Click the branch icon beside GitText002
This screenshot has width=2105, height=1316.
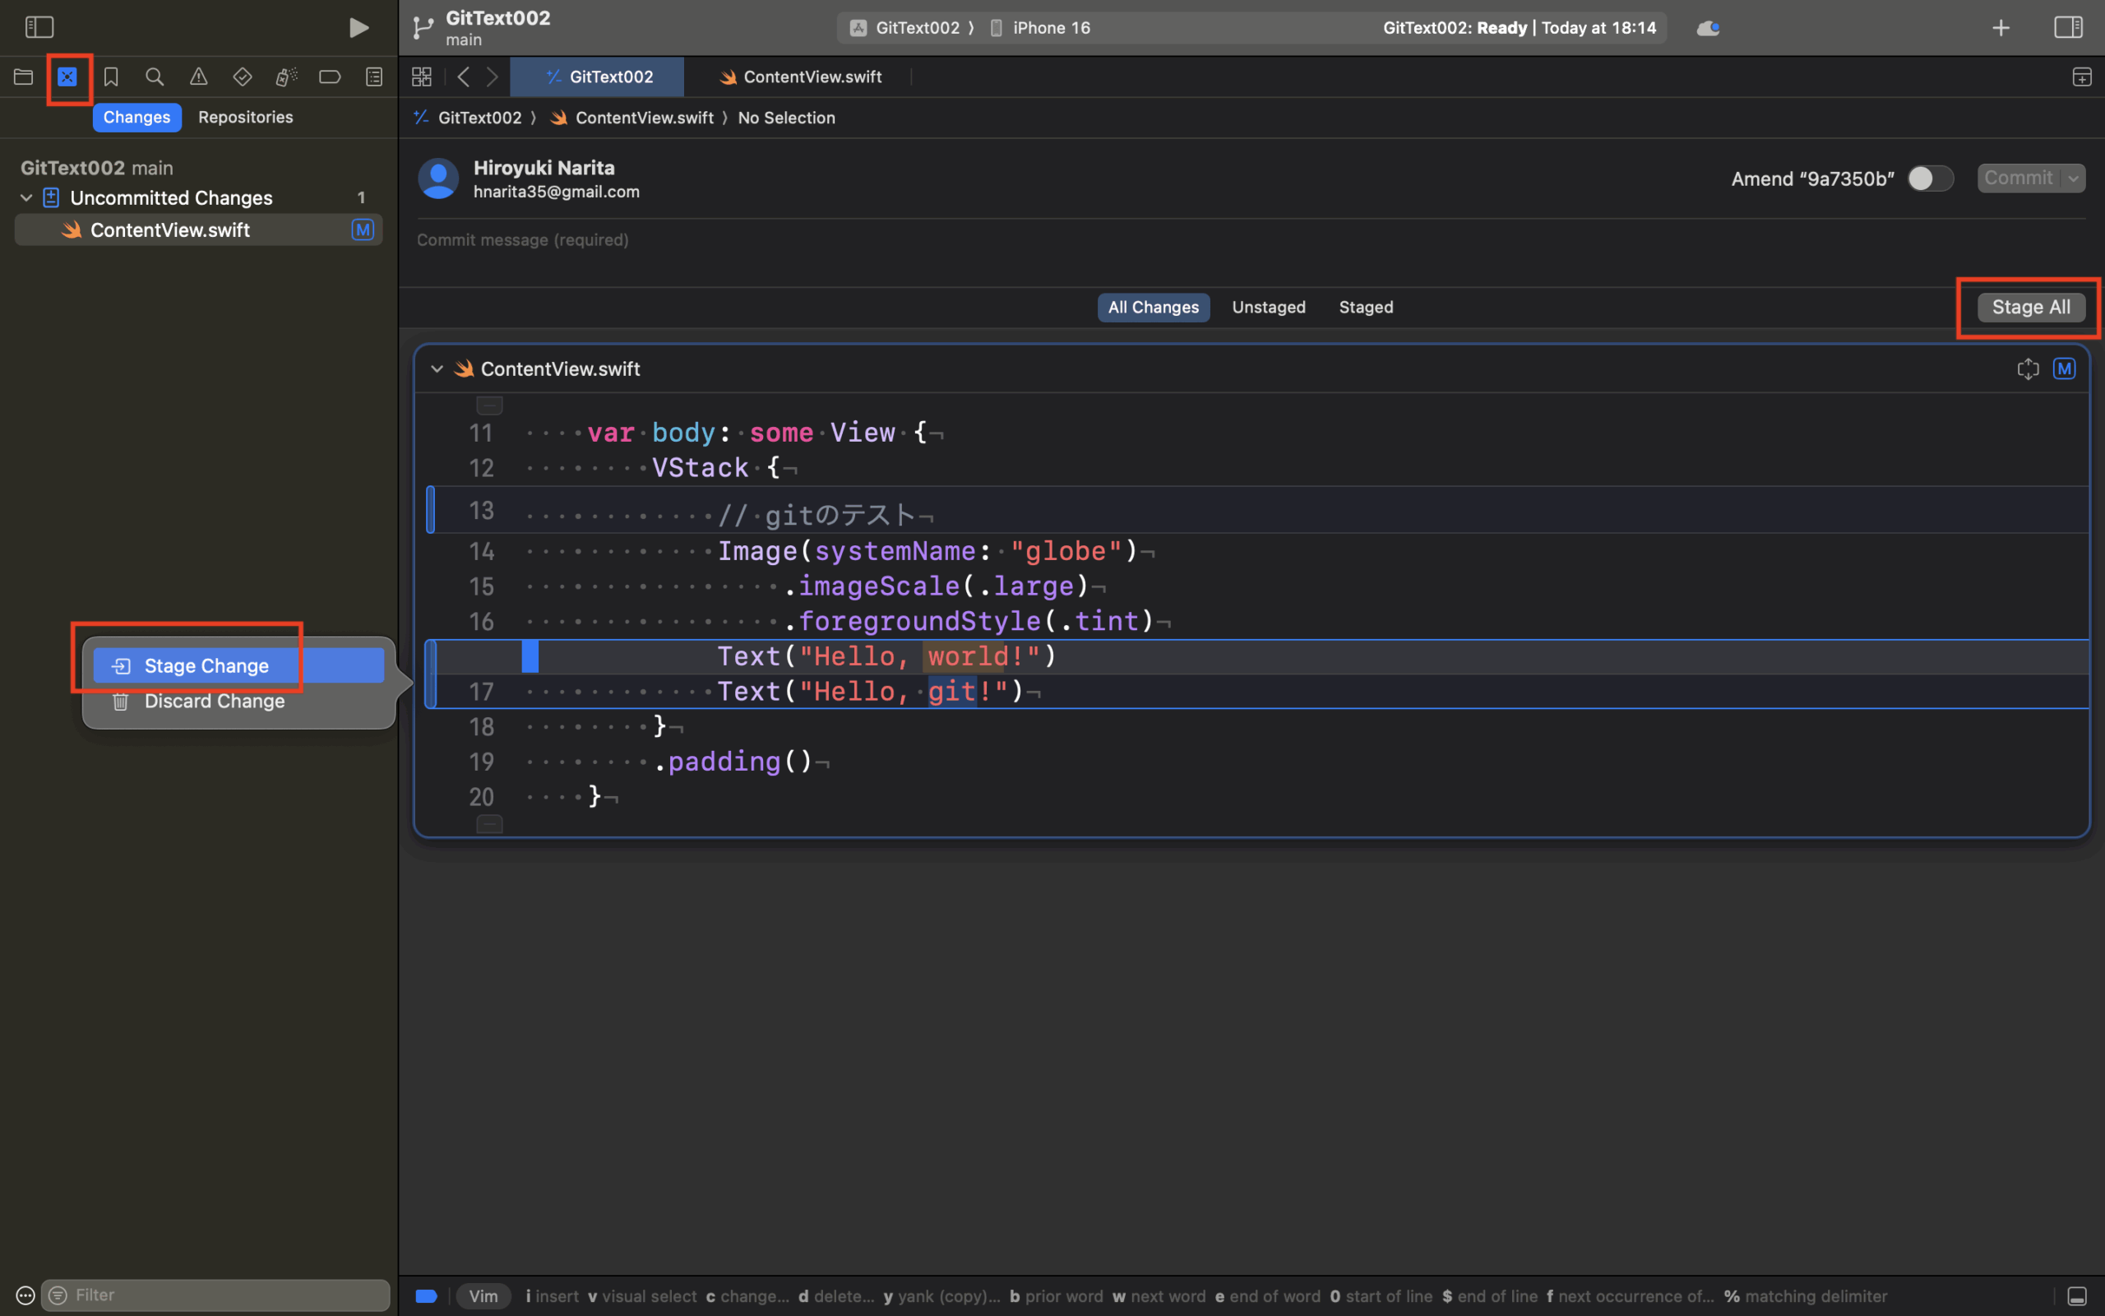coord(423,28)
